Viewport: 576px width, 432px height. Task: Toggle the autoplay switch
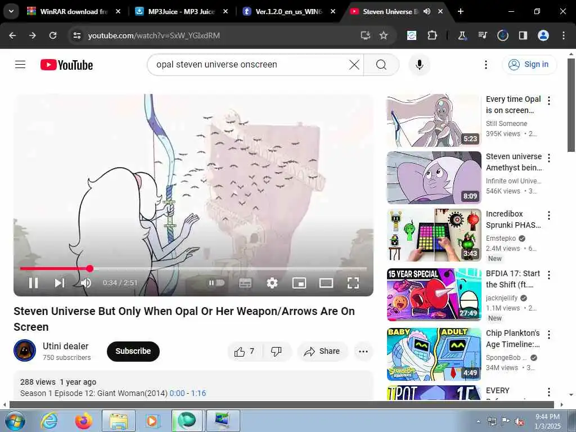(x=217, y=283)
